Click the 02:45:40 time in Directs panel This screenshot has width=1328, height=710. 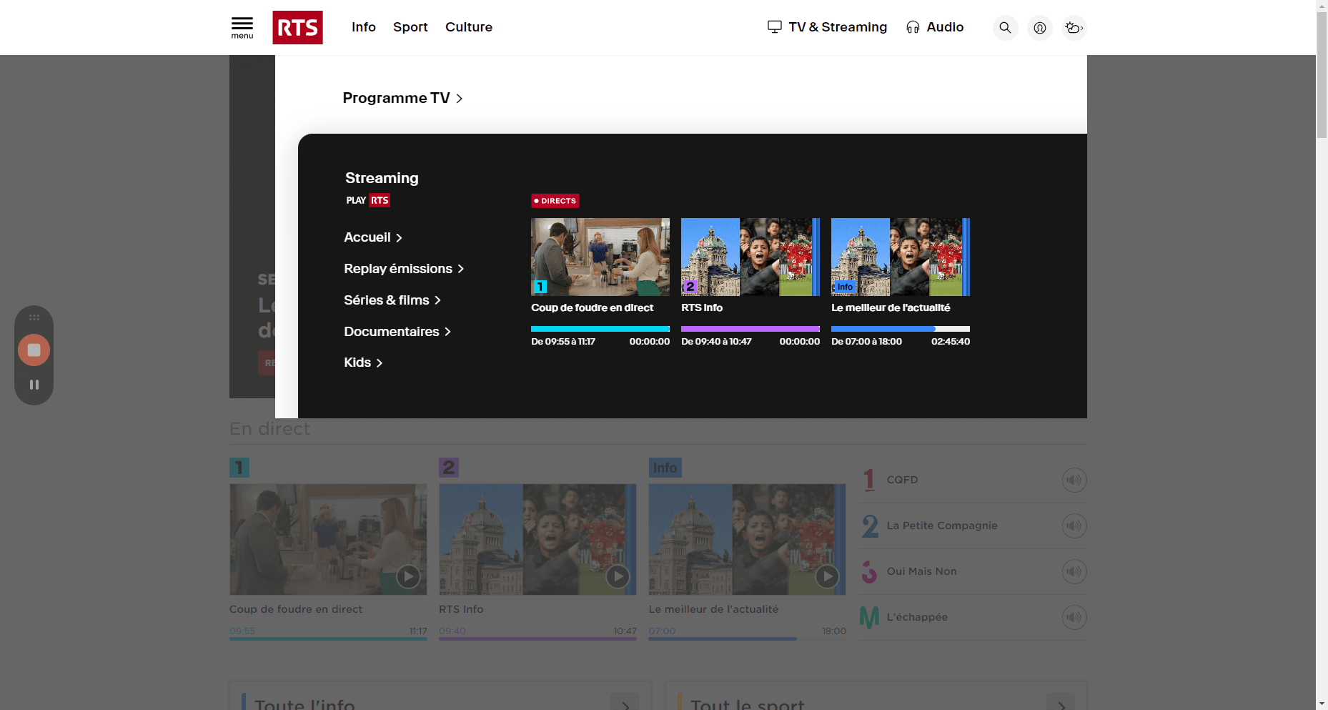[951, 342]
